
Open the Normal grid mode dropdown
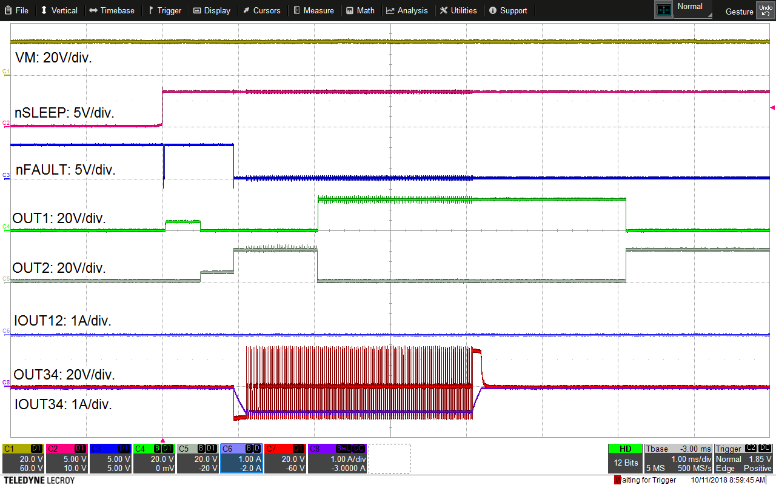point(691,7)
